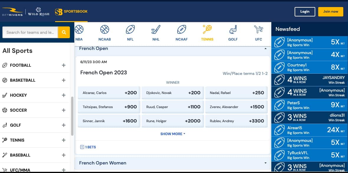Viewport: 348px width, 173px height.
Task: Expand the HOCKEY plus sign
Action: tap(64, 95)
